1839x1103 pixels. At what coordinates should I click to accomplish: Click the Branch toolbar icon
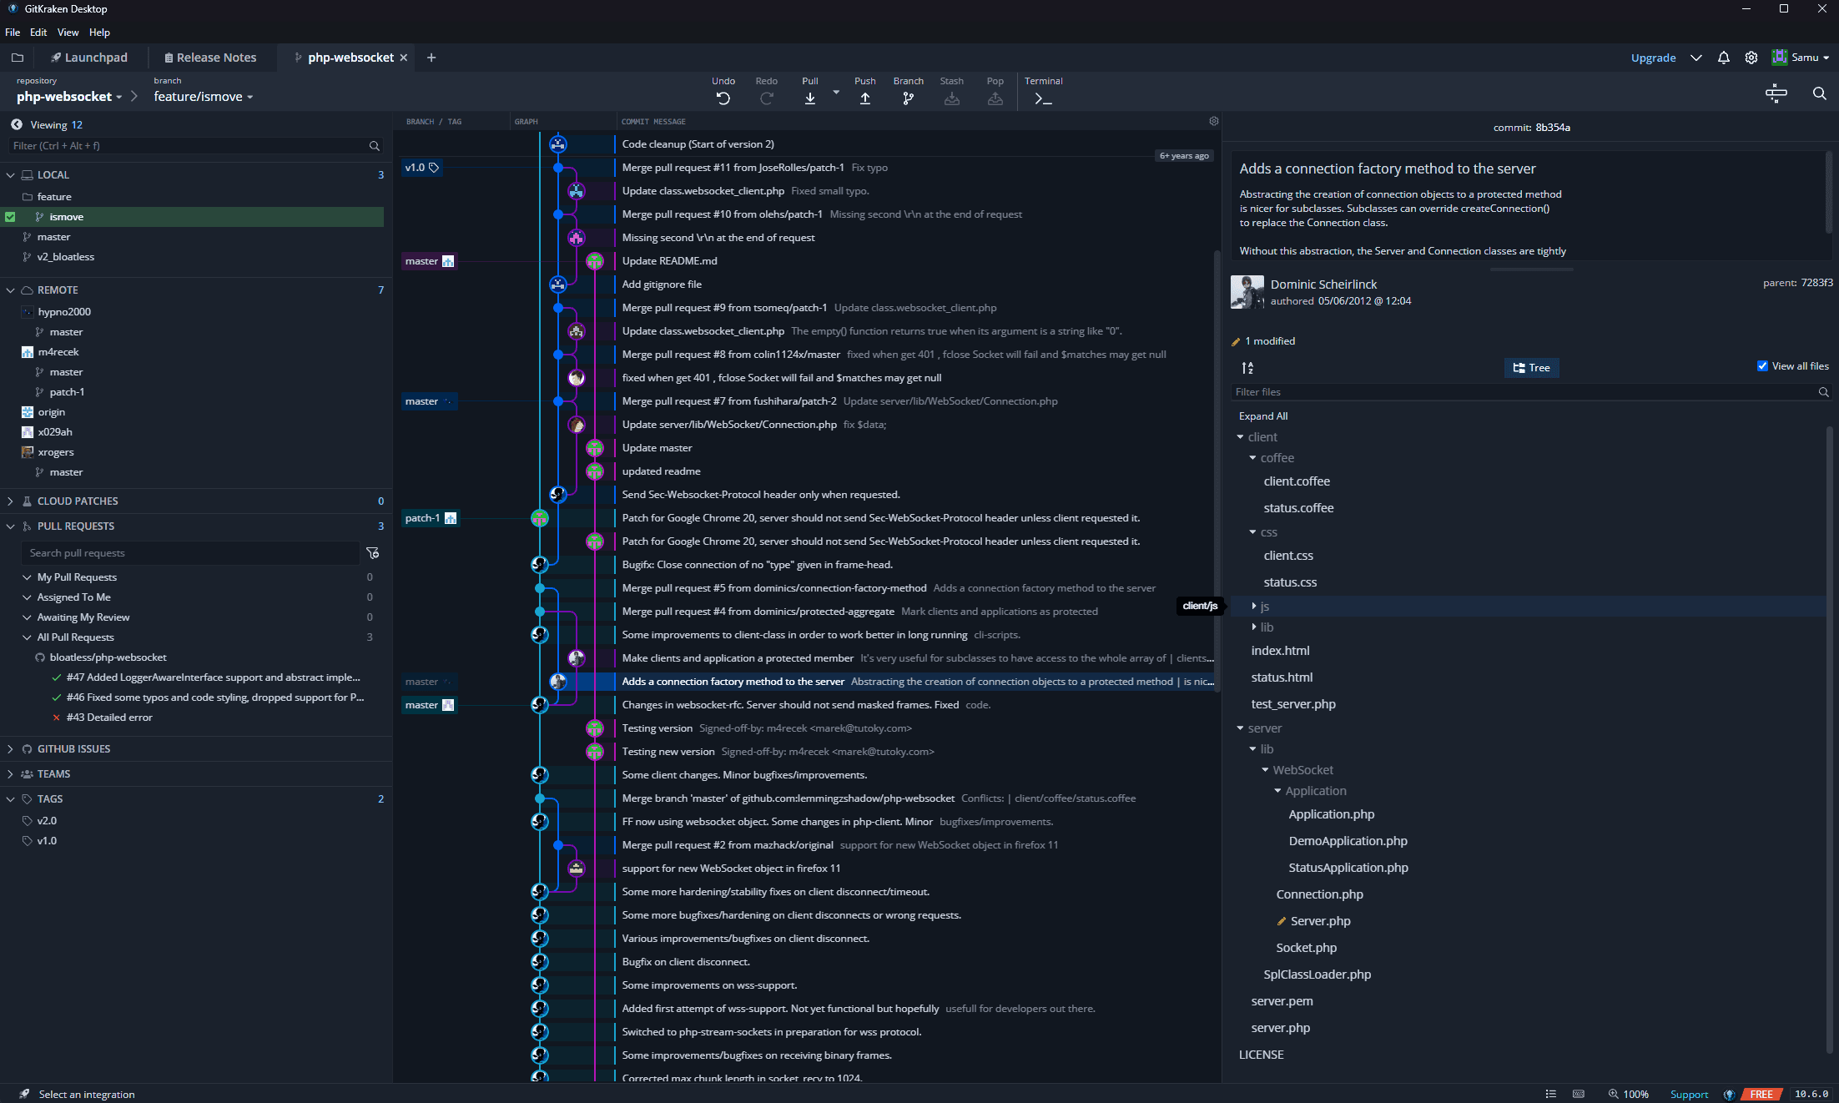click(x=908, y=98)
